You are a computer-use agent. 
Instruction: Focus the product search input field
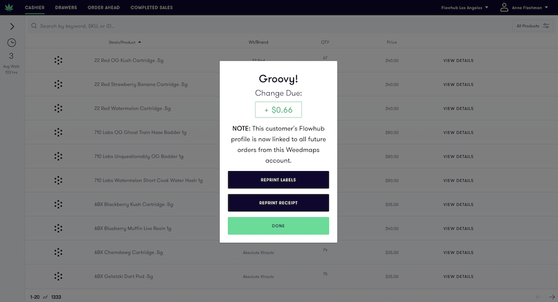[269, 26]
